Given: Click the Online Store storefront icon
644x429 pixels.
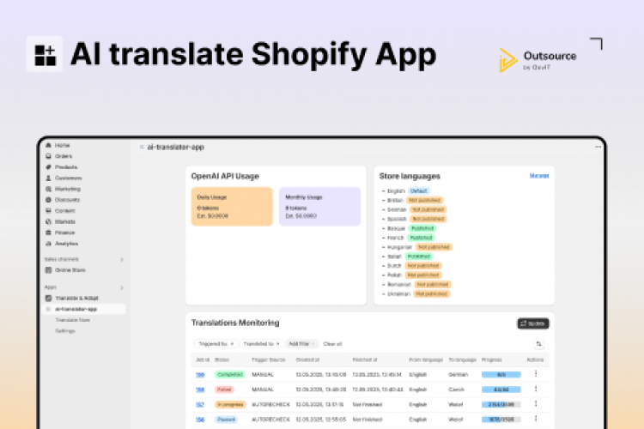Looking at the screenshot, I should 48,270.
